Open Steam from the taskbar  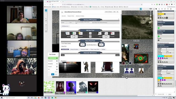click(45, 98)
